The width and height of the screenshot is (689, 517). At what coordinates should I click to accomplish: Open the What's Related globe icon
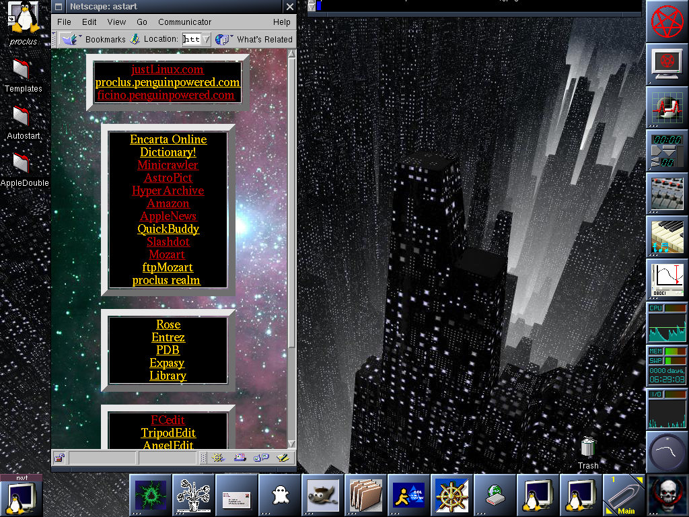[223, 40]
